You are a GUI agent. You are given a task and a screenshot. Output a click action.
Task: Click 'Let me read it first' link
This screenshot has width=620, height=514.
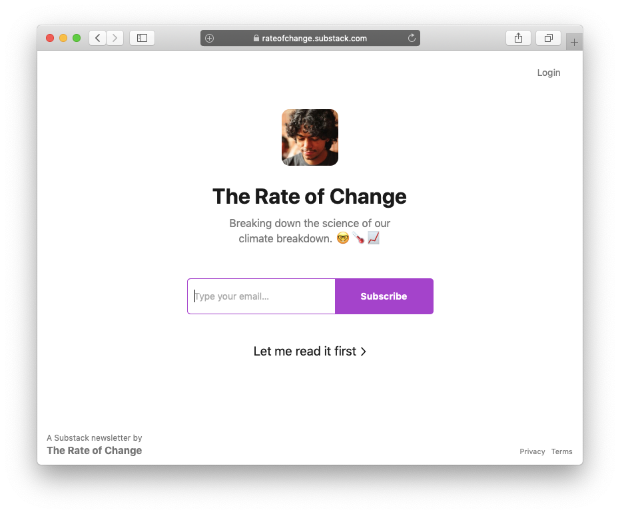310,351
